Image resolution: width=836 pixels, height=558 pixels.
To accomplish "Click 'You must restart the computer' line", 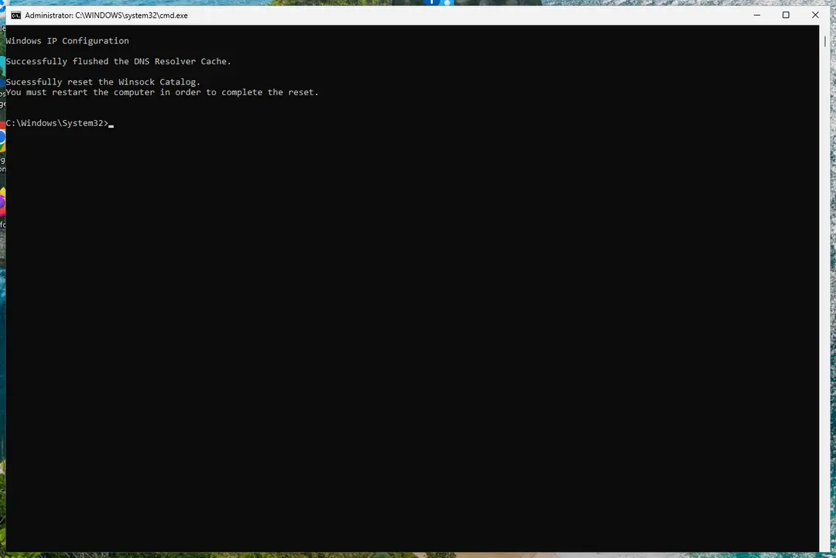I will (162, 92).
